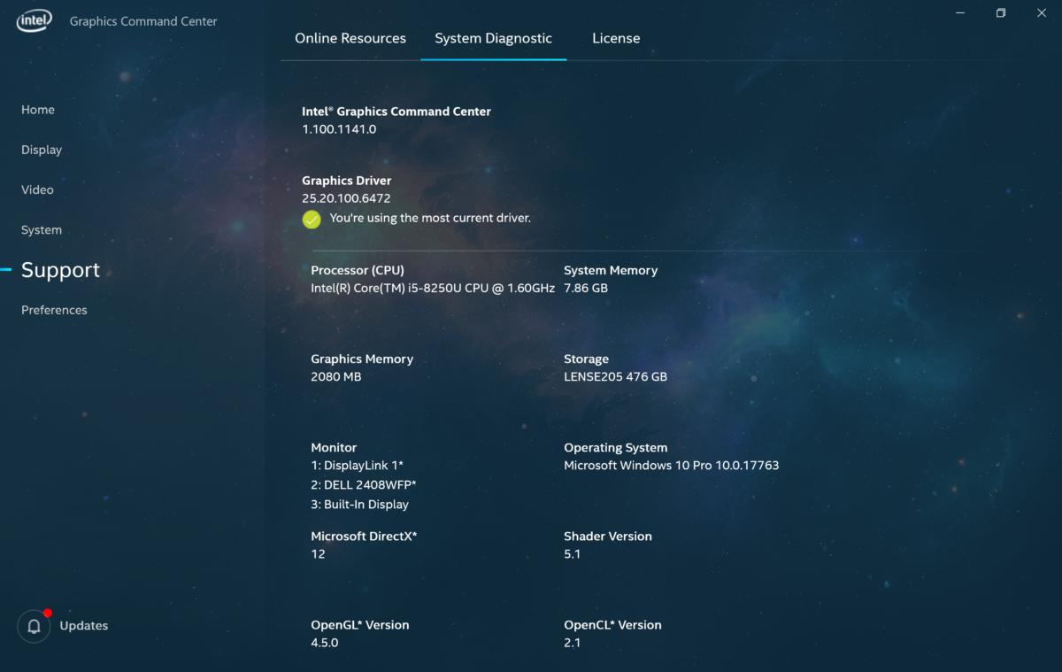Click the Intel logo icon
The width and height of the screenshot is (1062, 672).
coord(35,21)
